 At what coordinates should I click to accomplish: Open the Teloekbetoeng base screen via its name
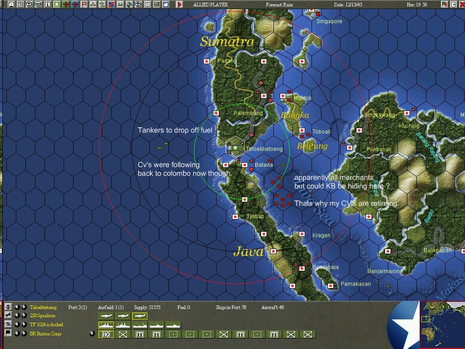(x=43, y=307)
